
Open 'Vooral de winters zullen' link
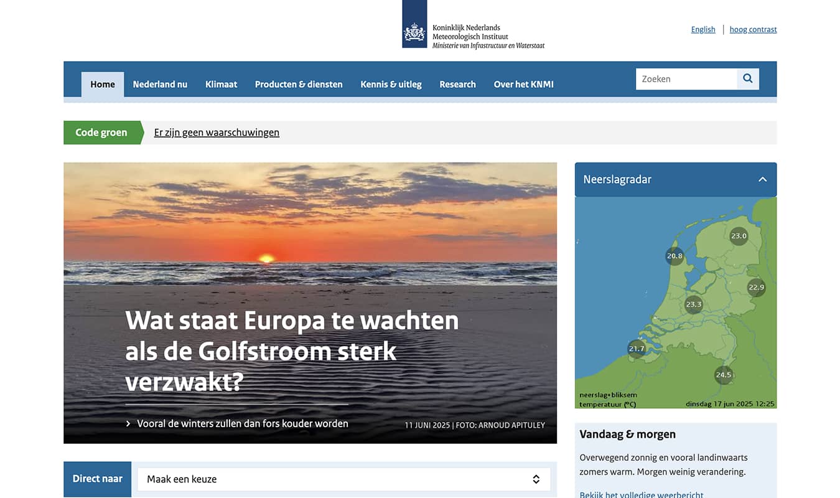pos(242,424)
